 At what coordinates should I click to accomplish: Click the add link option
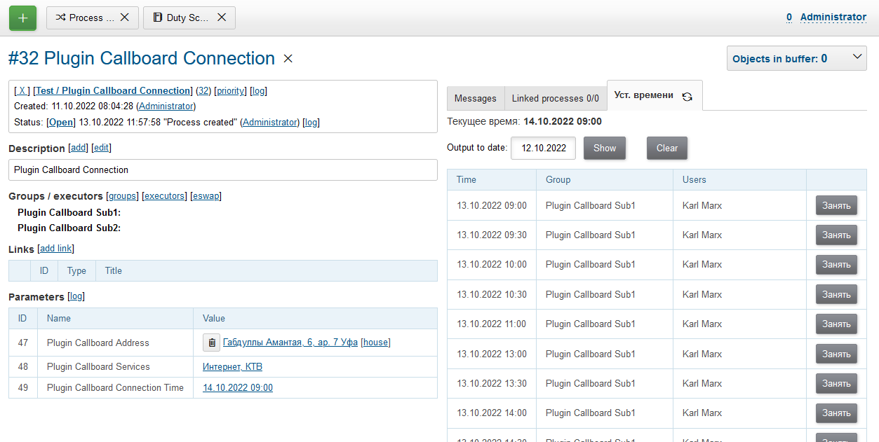pos(56,249)
